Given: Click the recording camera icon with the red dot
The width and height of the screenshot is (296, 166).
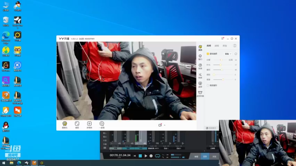Looking at the screenshot, I should pyautogui.click(x=160, y=125).
